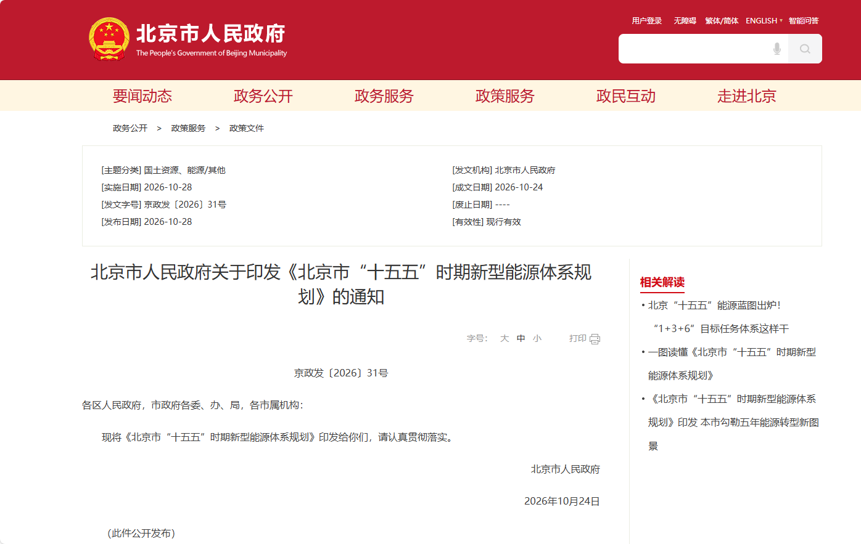Click the 废止日期 metadata entry
Screen dimensions: 861x544
pos(481,205)
